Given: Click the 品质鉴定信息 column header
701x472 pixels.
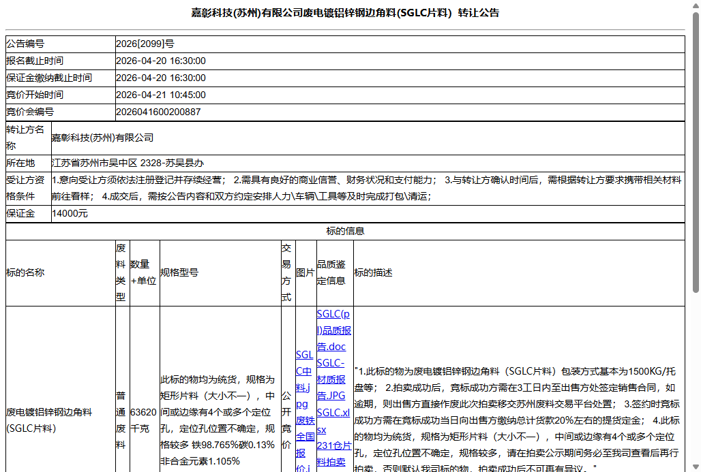Looking at the screenshot, I should coord(331,272).
